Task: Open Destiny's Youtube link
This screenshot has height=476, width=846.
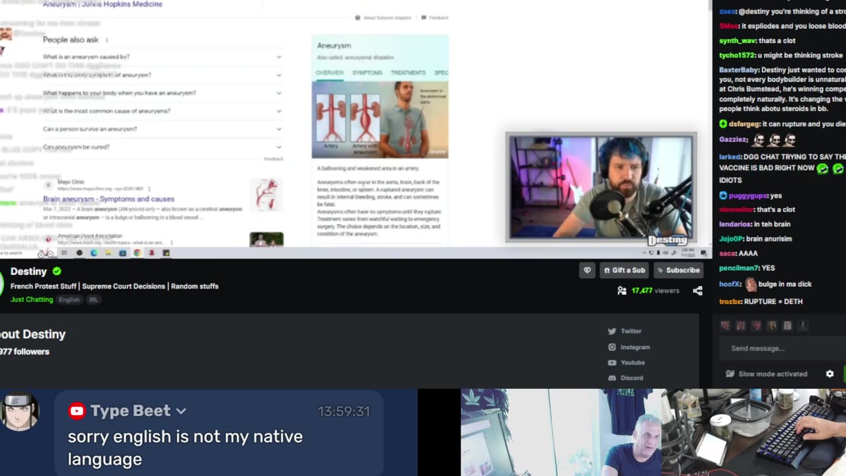Action: click(x=626, y=362)
